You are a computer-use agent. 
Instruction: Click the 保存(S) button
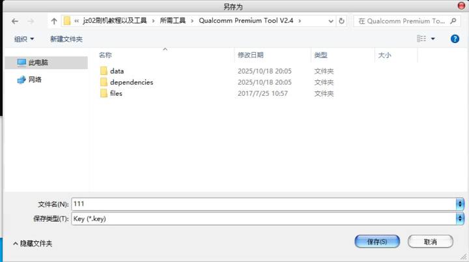coord(377,241)
